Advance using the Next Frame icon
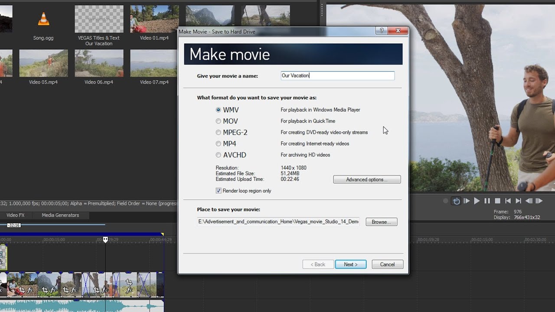Screen dimensions: 555x312 point(539,201)
